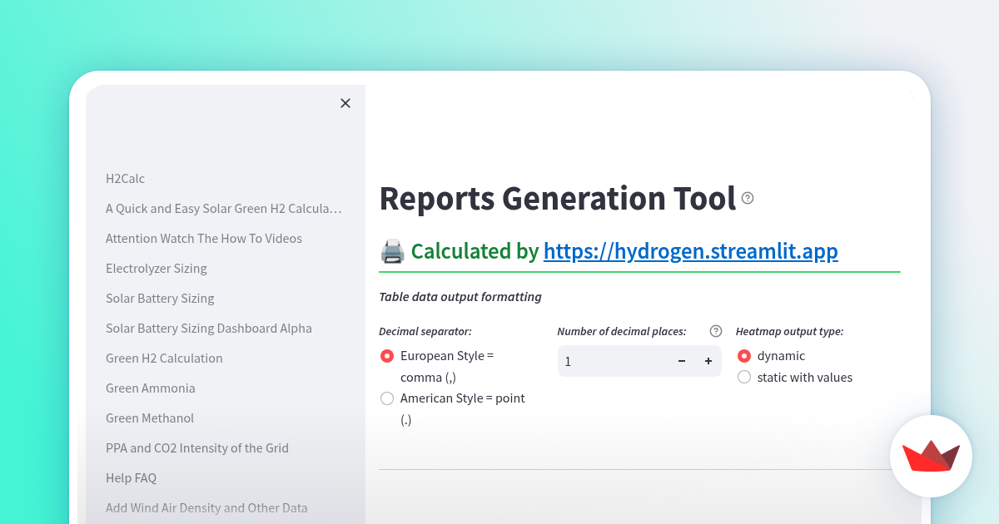Open the hydrogen.streamlit.app link
This screenshot has width=999, height=524.
(x=691, y=251)
